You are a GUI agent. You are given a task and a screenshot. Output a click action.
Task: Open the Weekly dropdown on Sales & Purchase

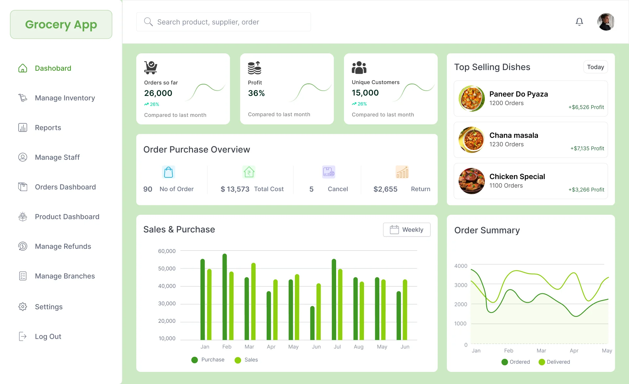pos(406,229)
